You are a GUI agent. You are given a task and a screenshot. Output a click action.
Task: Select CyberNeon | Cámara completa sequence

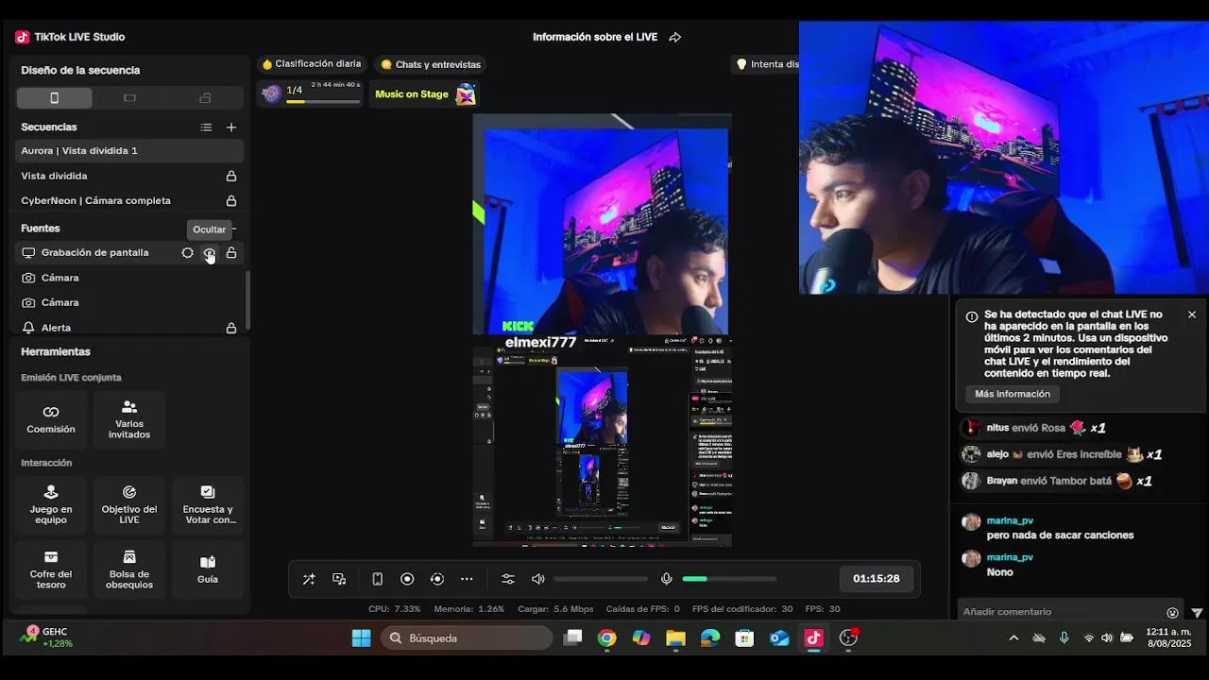(129, 200)
